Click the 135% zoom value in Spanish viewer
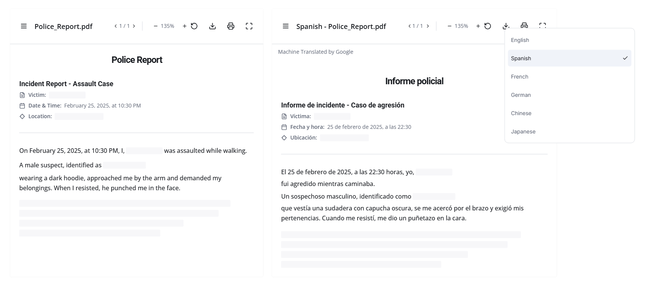Image resolution: width=645 pixels, height=284 pixels. pyautogui.click(x=461, y=26)
